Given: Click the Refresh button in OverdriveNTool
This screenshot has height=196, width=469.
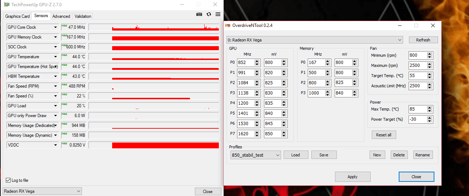Looking at the screenshot, I should (x=423, y=40).
